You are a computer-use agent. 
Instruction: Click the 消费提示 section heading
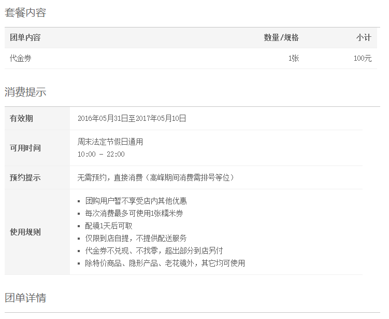click(x=25, y=92)
